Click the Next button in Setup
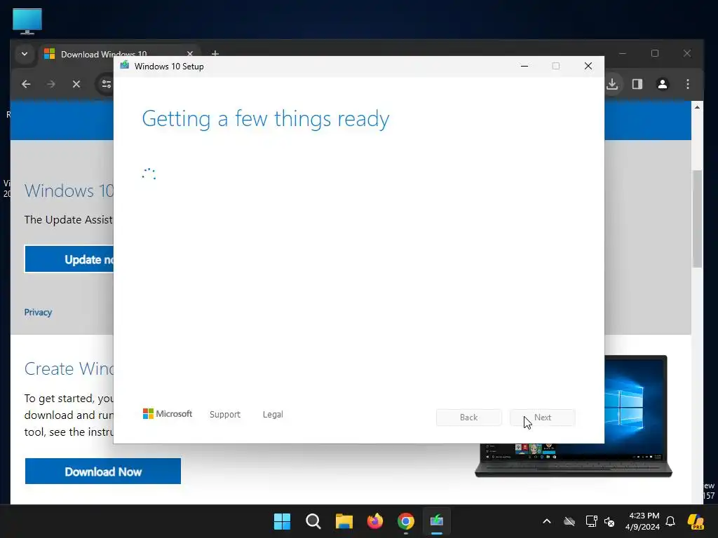 543,418
